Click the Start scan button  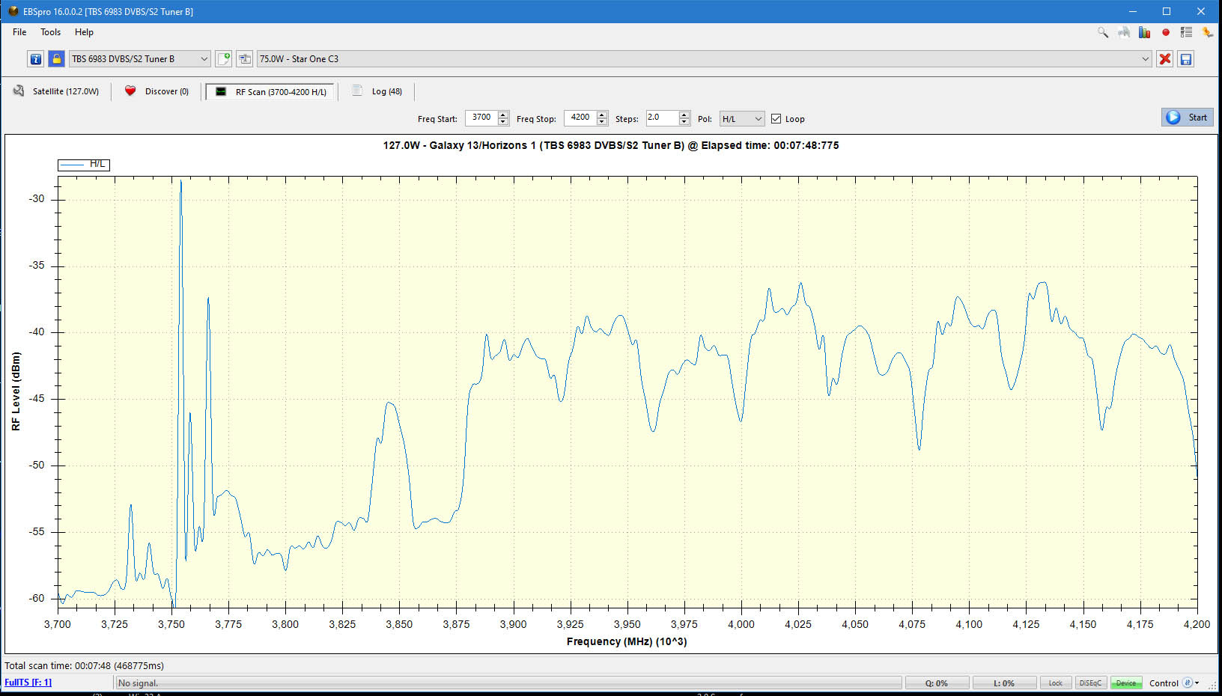[x=1188, y=117]
